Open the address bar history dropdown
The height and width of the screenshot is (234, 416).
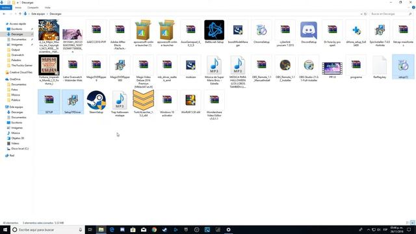361,14
